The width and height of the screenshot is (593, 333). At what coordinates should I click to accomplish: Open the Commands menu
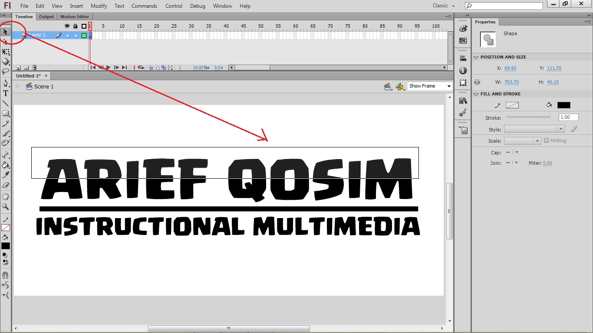[144, 6]
